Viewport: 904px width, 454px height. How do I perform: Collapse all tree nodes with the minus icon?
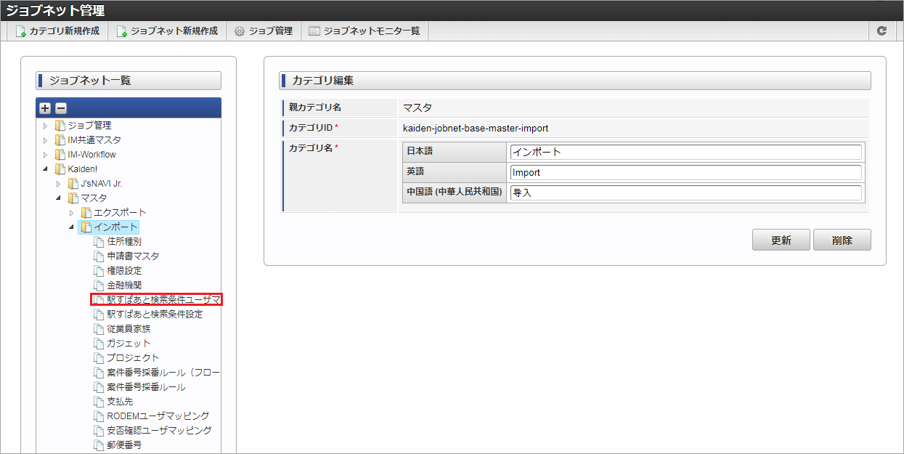pos(61,108)
